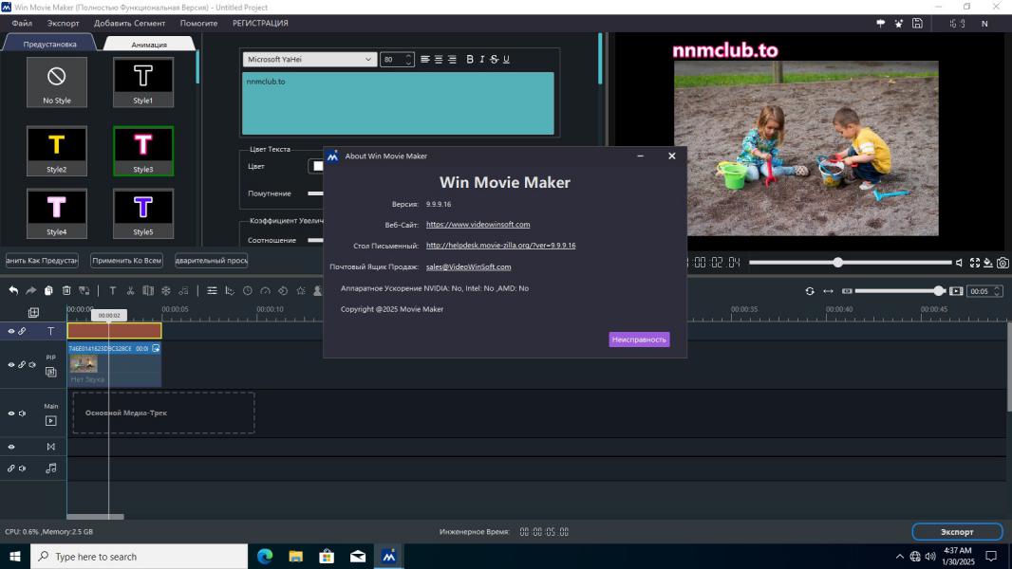1012x569 pixels.
Task: Switch to the Анимация tab
Action: pos(149,44)
